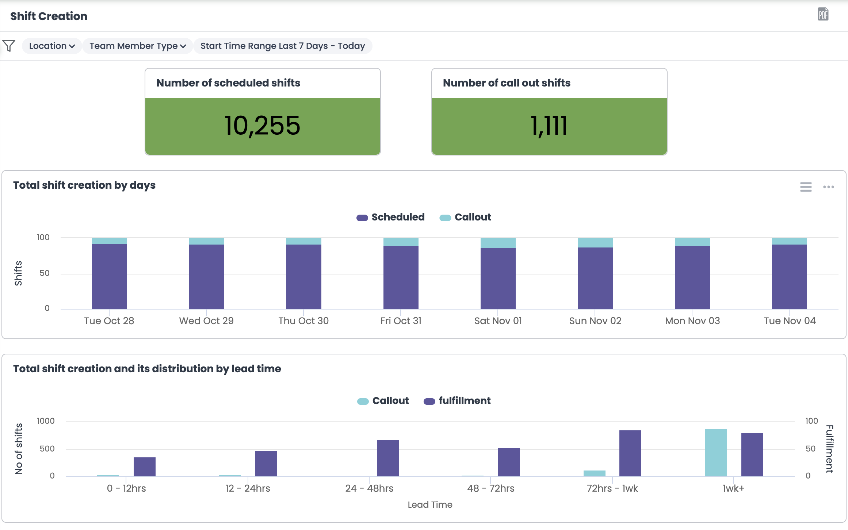Export dashboard using the PDF icon
Viewport: 848px width, 530px height.
pos(823,15)
